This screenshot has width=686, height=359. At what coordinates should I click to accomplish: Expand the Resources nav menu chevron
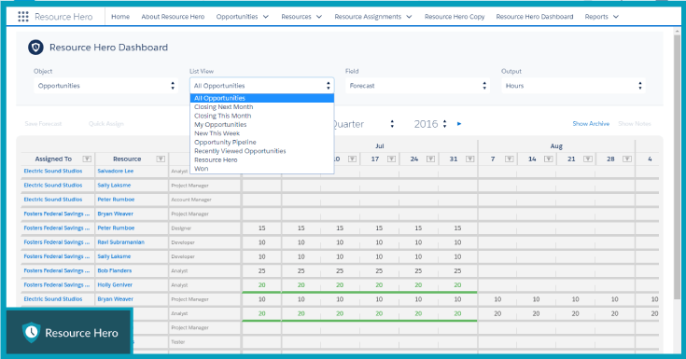click(319, 17)
